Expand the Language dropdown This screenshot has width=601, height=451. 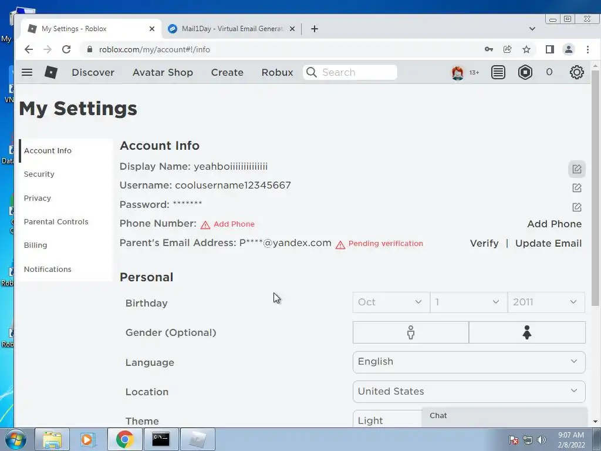coord(469,362)
